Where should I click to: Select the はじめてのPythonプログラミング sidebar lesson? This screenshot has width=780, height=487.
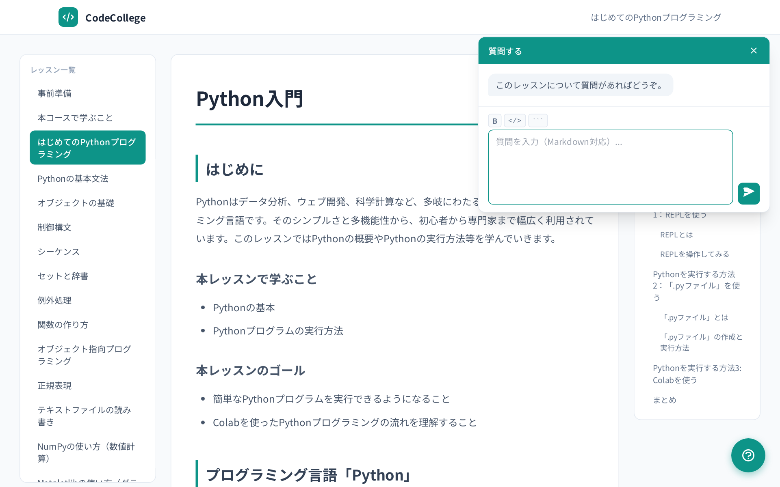88,148
